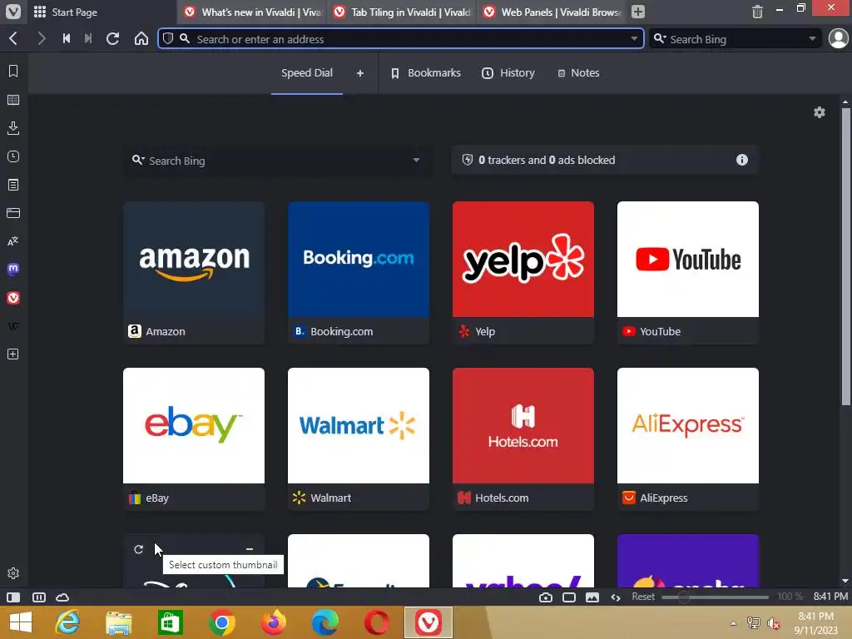
Task: Click the Rewind history button
Action: coord(67,38)
